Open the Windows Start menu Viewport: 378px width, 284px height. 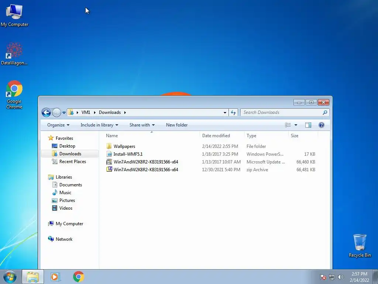[x=10, y=277]
